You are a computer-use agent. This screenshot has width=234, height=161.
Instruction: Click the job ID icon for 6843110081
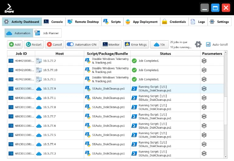[11, 98]
